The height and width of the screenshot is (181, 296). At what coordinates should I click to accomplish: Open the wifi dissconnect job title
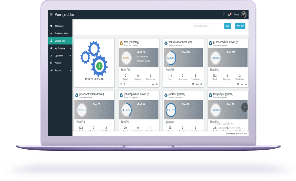click(x=181, y=42)
